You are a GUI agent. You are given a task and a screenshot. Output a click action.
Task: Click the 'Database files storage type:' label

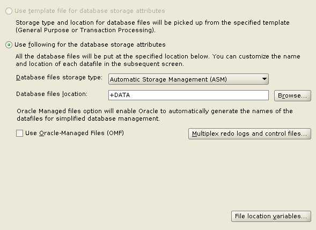pyautogui.click(x=59, y=78)
